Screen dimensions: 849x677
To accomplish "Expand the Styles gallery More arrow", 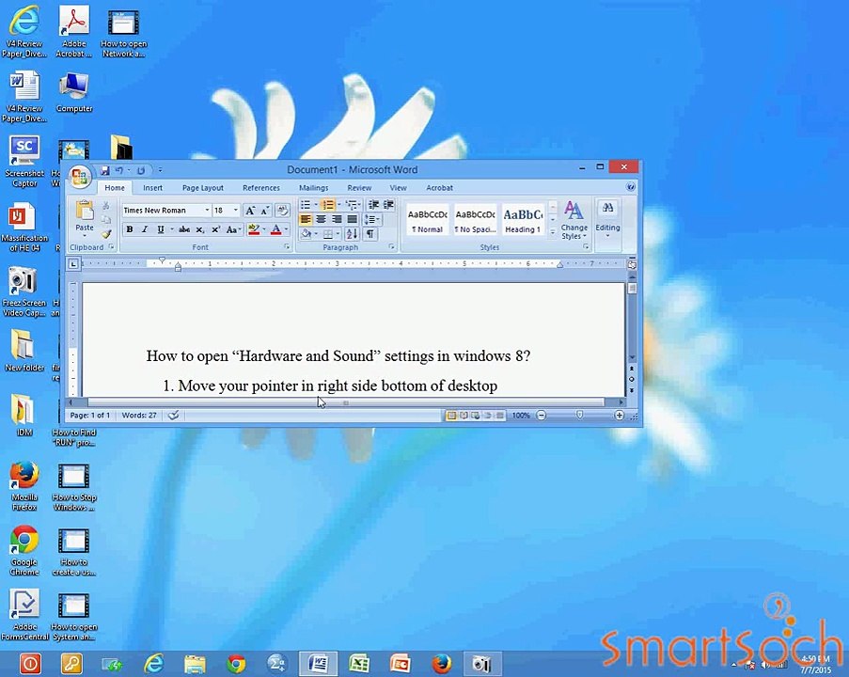I will point(552,232).
